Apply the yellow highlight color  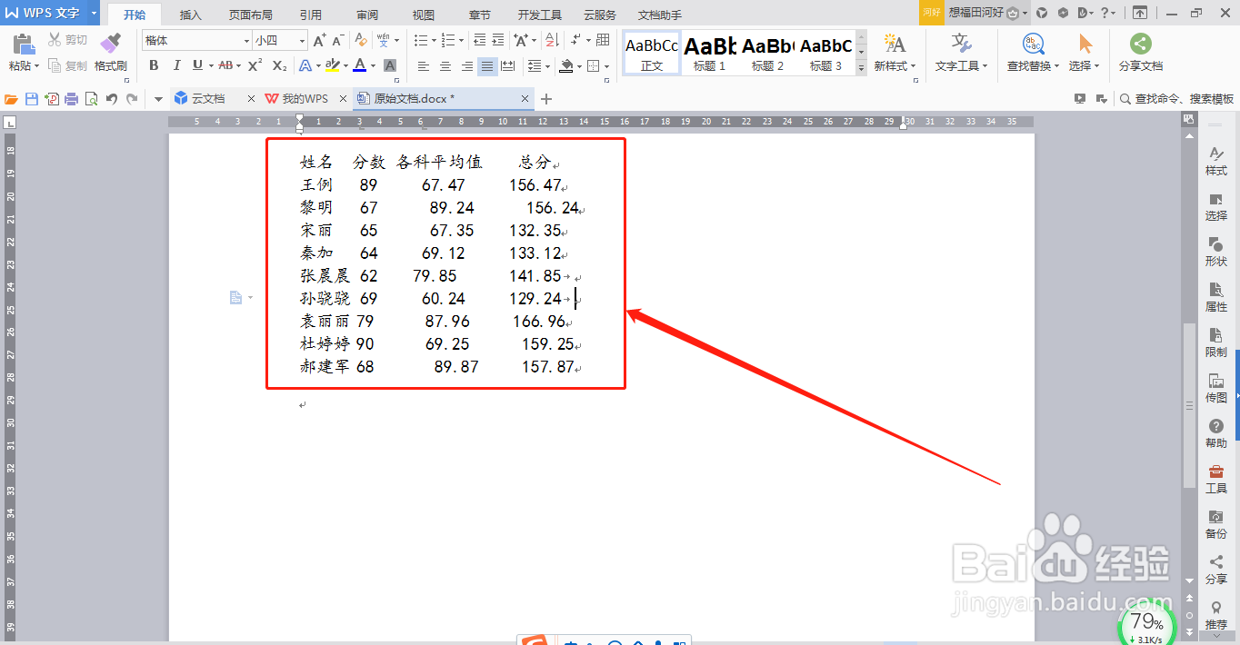coord(333,65)
